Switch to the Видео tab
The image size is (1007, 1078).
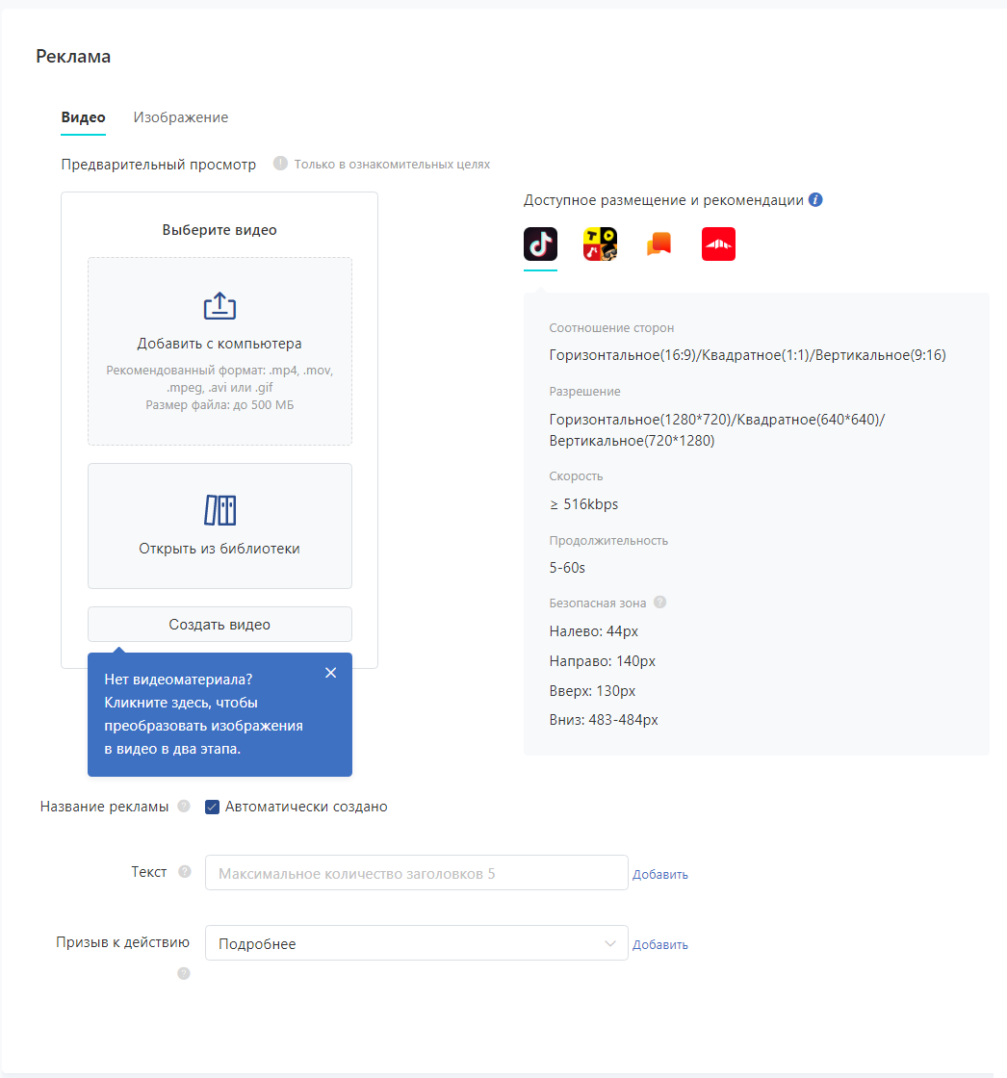point(83,117)
